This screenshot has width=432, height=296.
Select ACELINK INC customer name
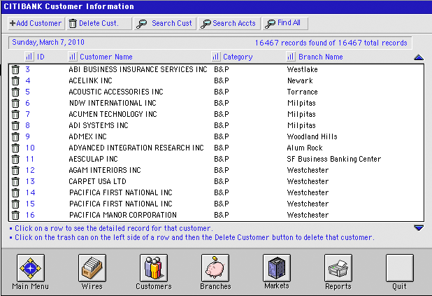(x=90, y=80)
